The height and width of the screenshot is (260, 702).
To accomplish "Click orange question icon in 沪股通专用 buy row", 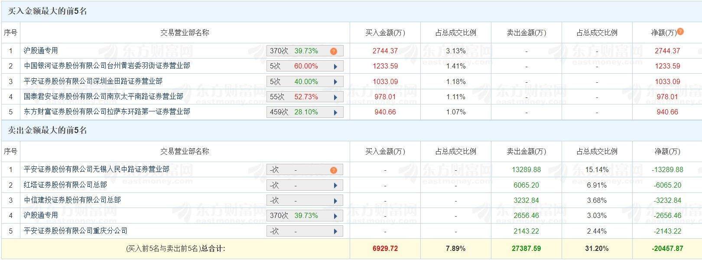I will (x=333, y=51).
